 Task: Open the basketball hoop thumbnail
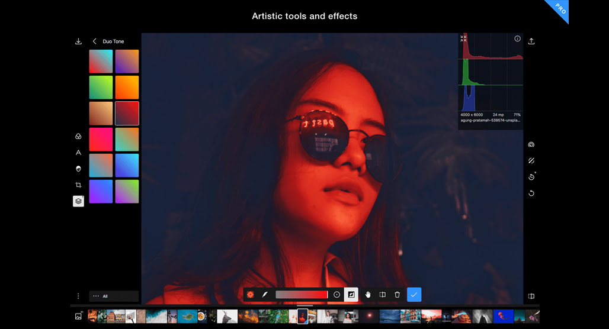(x=131, y=317)
